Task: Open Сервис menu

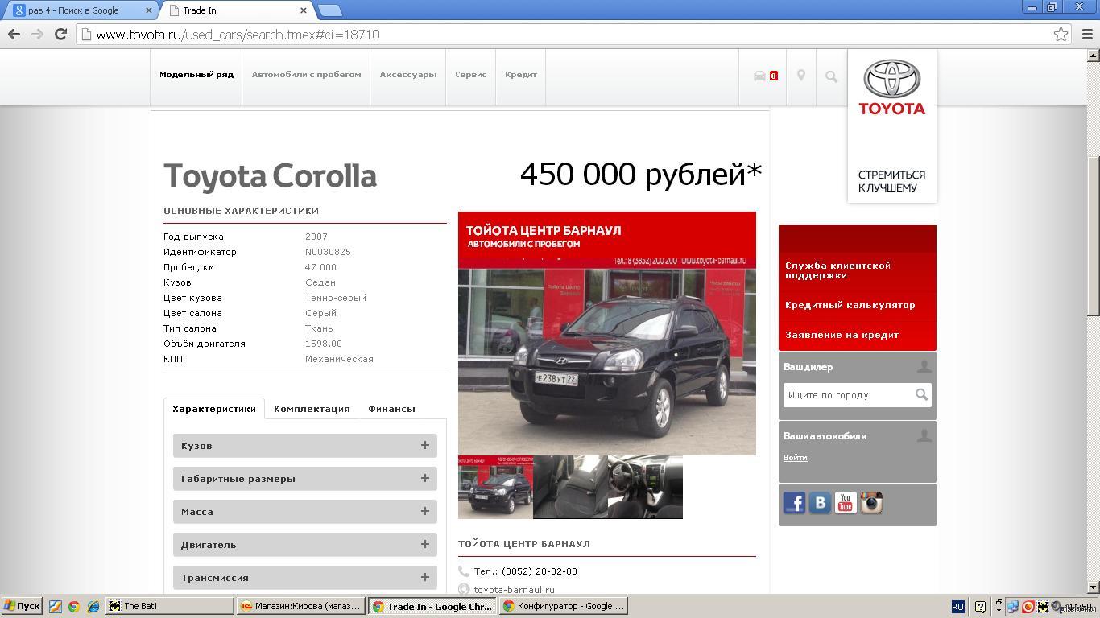Action: pos(471,75)
